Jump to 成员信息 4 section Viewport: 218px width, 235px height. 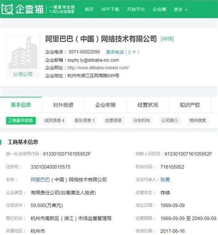(54, 121)
